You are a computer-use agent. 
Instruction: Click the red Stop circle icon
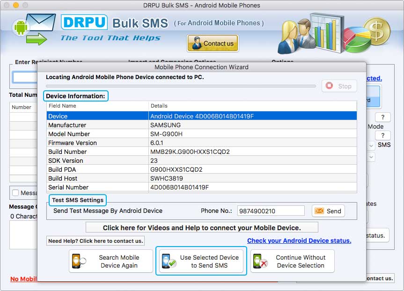329,86
